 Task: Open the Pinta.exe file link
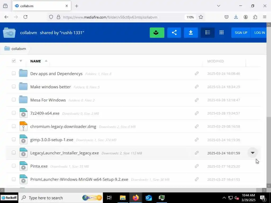point(39,166)
